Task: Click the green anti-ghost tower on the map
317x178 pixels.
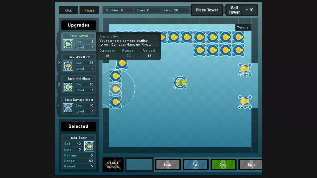Action: [180, 82]
